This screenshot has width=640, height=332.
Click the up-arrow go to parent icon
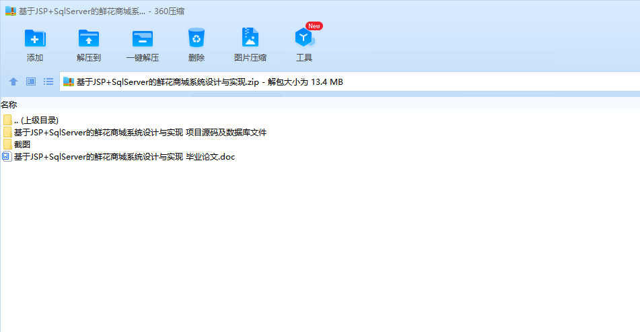click(13, 81)
